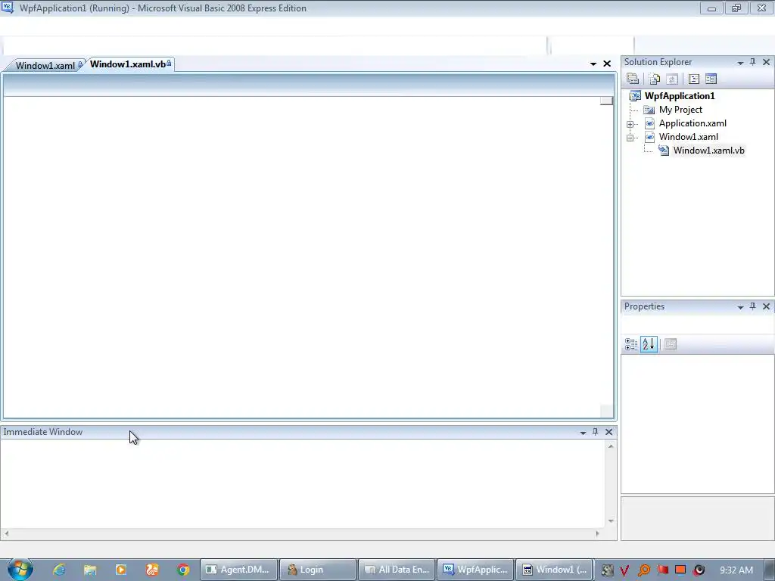The width and height of the screenshot is (775, 581).
Task: Switch to All Data En... taskbar window
Action: (x=397, y=570)
